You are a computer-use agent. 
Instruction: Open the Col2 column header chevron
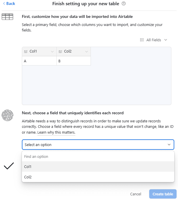(x=87, y=52)
